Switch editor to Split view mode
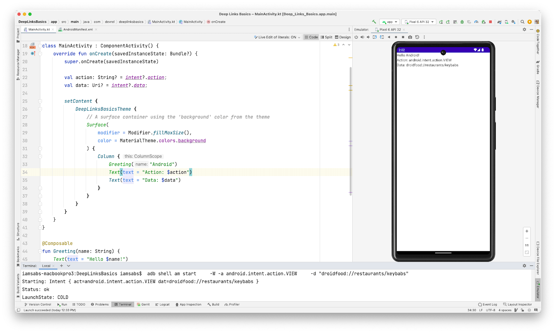556x333 pixels. coord(327,37)
